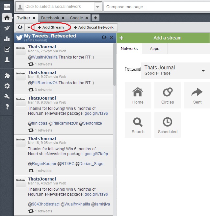Refresh the My Tweets, Retweeted stream
This screenshot has width=210, height=216.
click(x=104, y=37)
